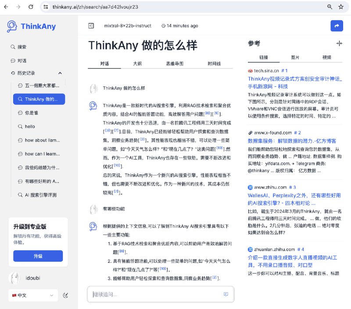Open the idoubi user profile

25,278
